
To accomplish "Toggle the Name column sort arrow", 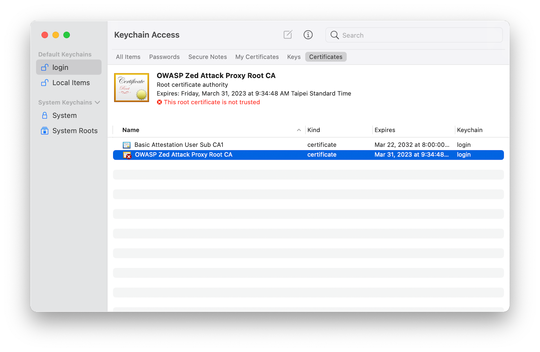I will click(x=299, y=130).
